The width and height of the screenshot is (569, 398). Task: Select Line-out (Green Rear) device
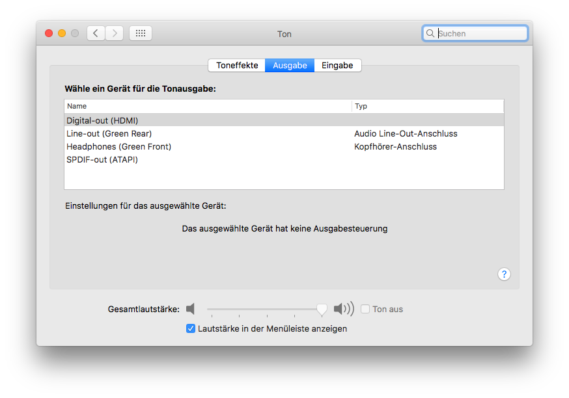pos(284,133)
